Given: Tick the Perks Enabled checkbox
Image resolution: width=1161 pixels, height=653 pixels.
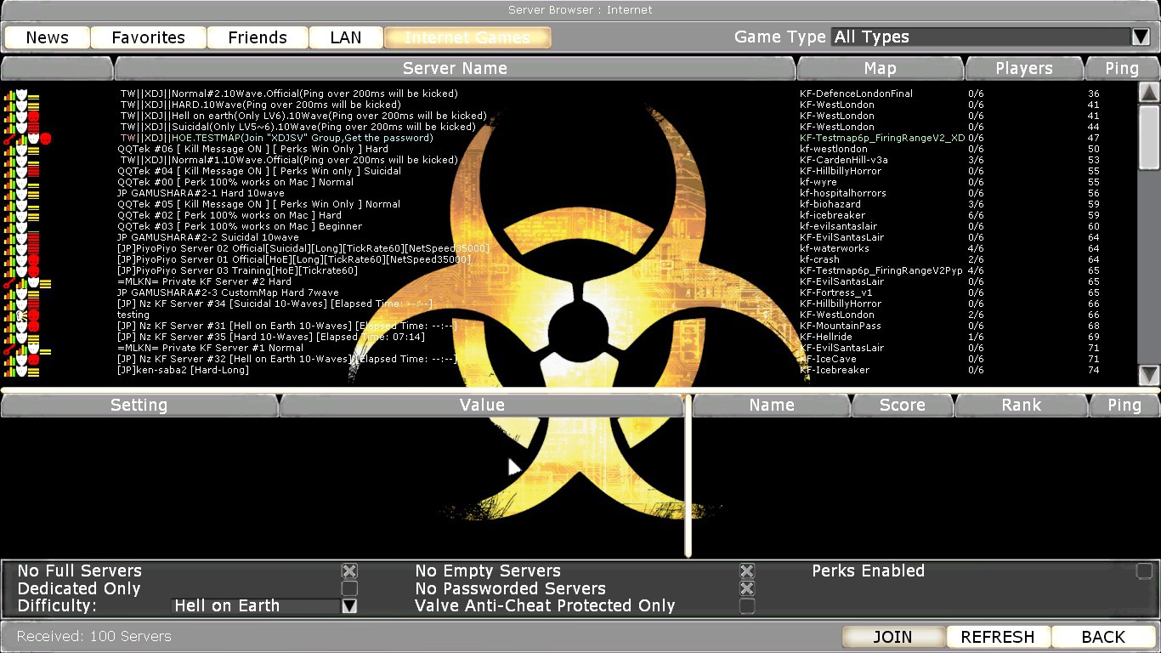Looking at the screenshot, I should click(x=1145, y=571).
